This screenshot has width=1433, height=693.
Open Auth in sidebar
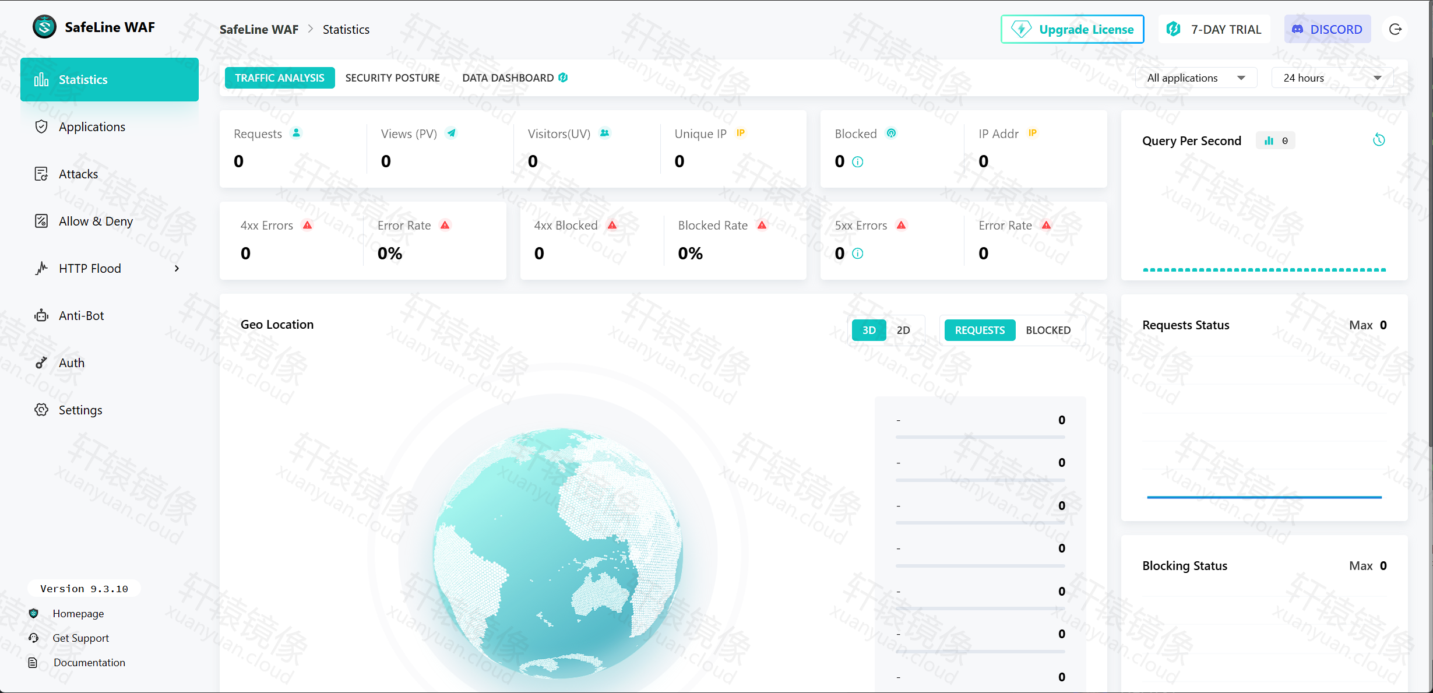click(109, 363)
